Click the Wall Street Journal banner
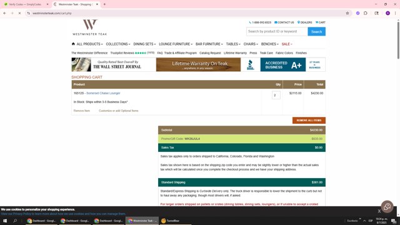400x225 pixels. 114,64
